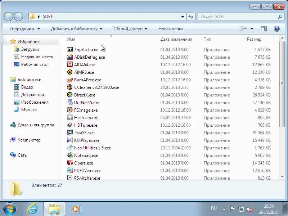The height and width of the screenshot is (216, 288).
Task: Click the DirectX.exe icon
Action: (x=69, y=95)
